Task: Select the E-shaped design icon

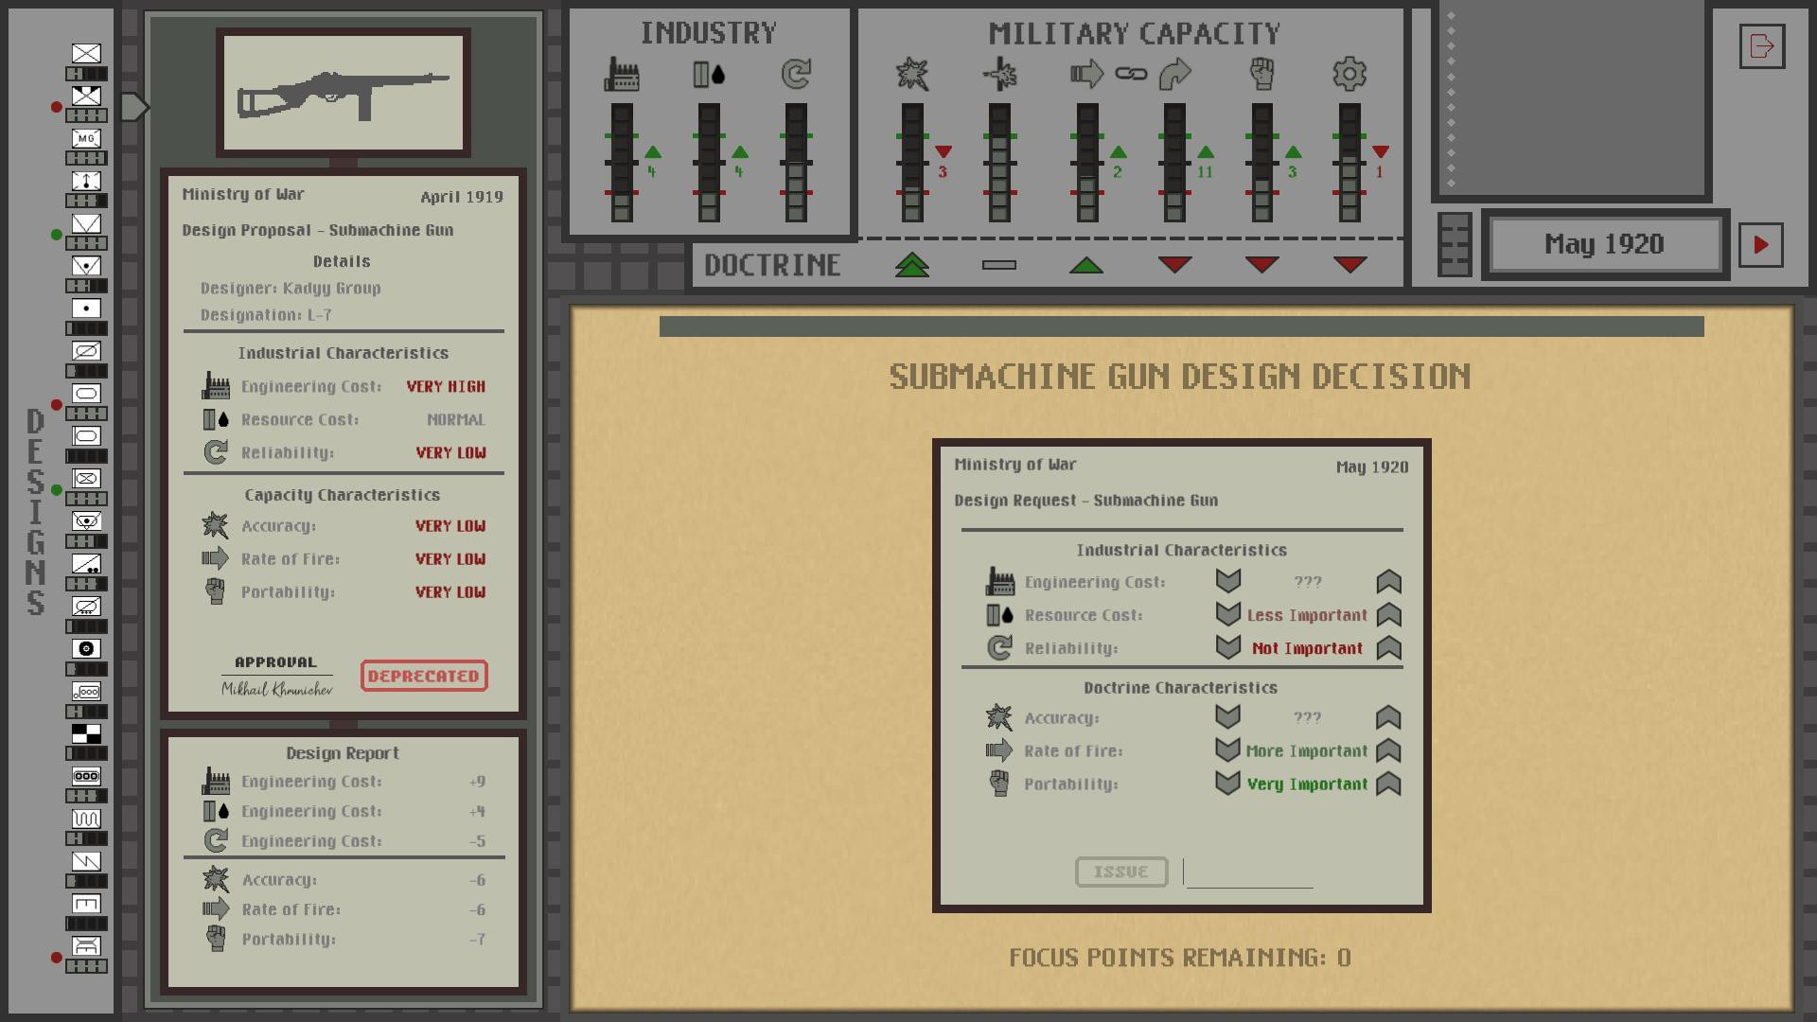Action: pyautogui.click(x=86, y=904)
